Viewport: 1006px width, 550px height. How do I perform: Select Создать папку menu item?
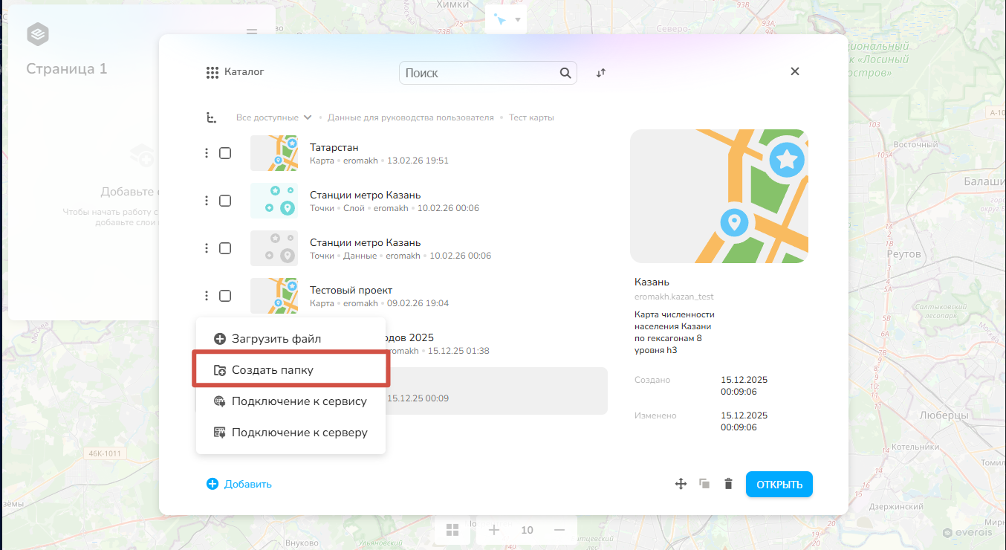pos(291,370)
